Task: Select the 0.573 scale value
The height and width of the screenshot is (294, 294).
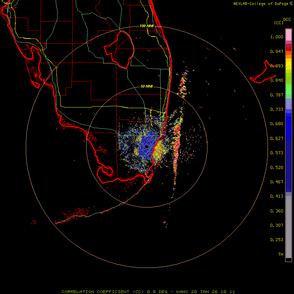Action: pyautogui.click(x=277, y=153)
